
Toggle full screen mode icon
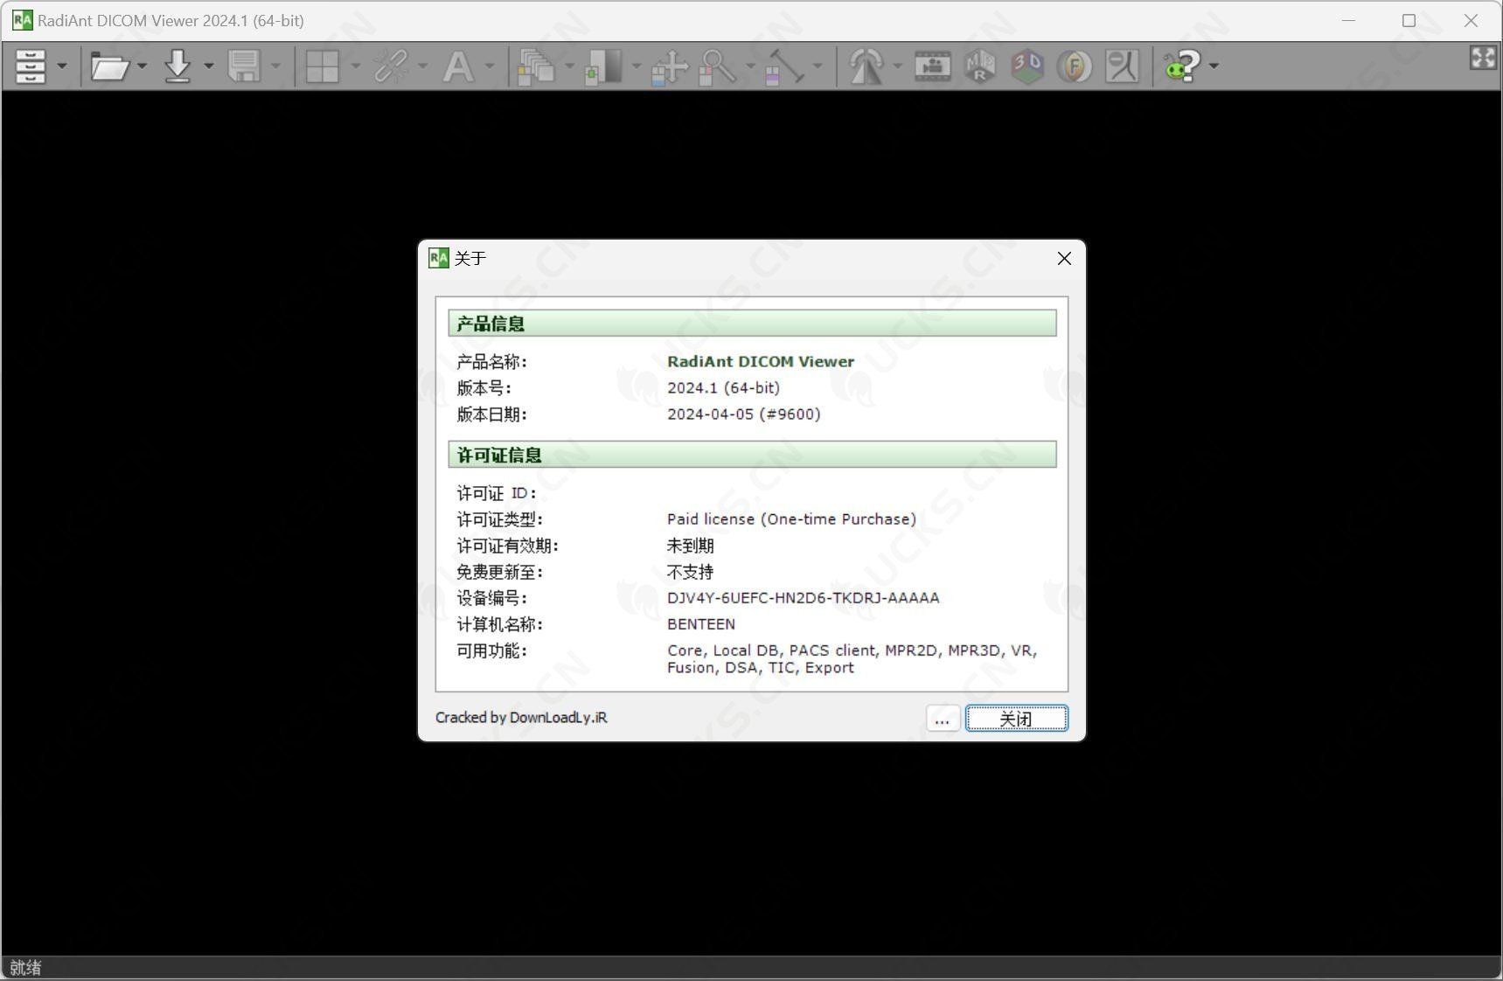1483,58
